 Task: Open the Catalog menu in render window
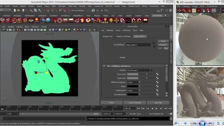point(186,6)
